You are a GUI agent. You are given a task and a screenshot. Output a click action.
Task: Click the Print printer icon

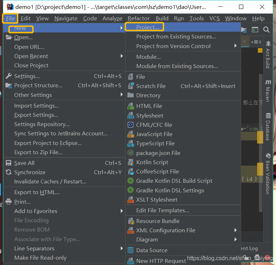(9, 202)
